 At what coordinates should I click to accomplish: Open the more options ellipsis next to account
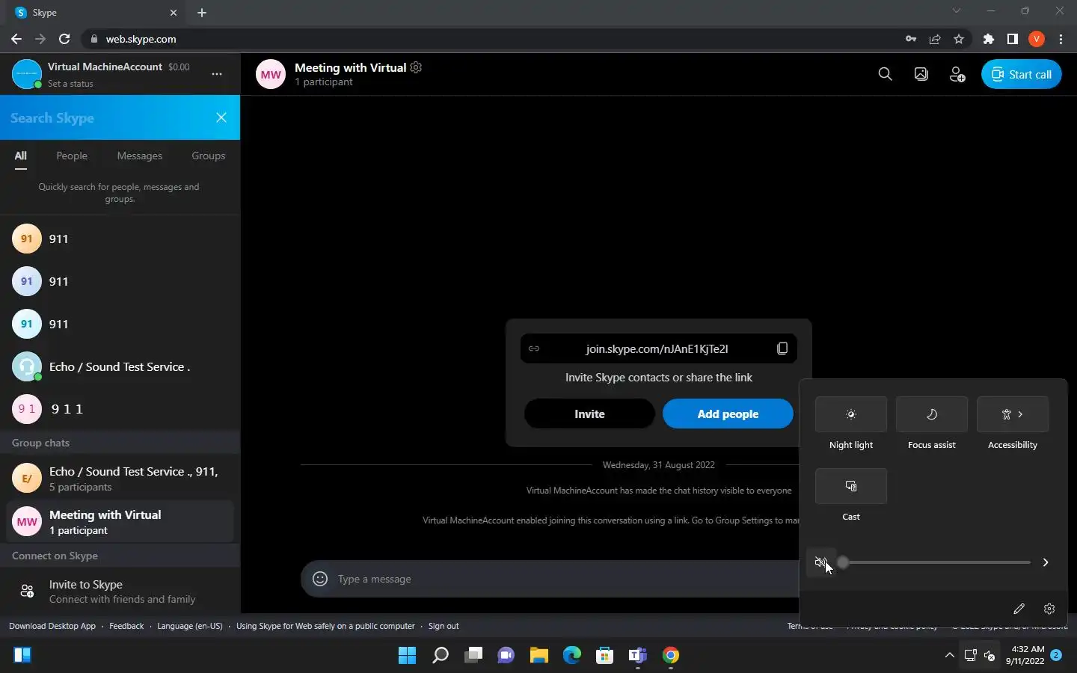click(216, 74)
